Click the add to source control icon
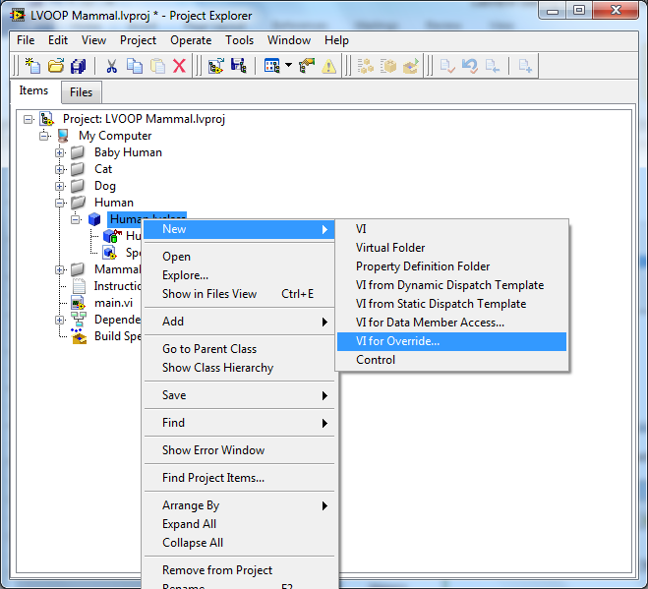This screenshot has height=589, width=648. coord(525,66)
